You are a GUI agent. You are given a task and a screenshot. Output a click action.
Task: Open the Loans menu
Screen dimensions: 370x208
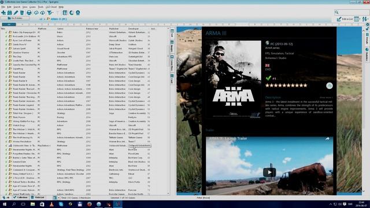click(32, 7)
